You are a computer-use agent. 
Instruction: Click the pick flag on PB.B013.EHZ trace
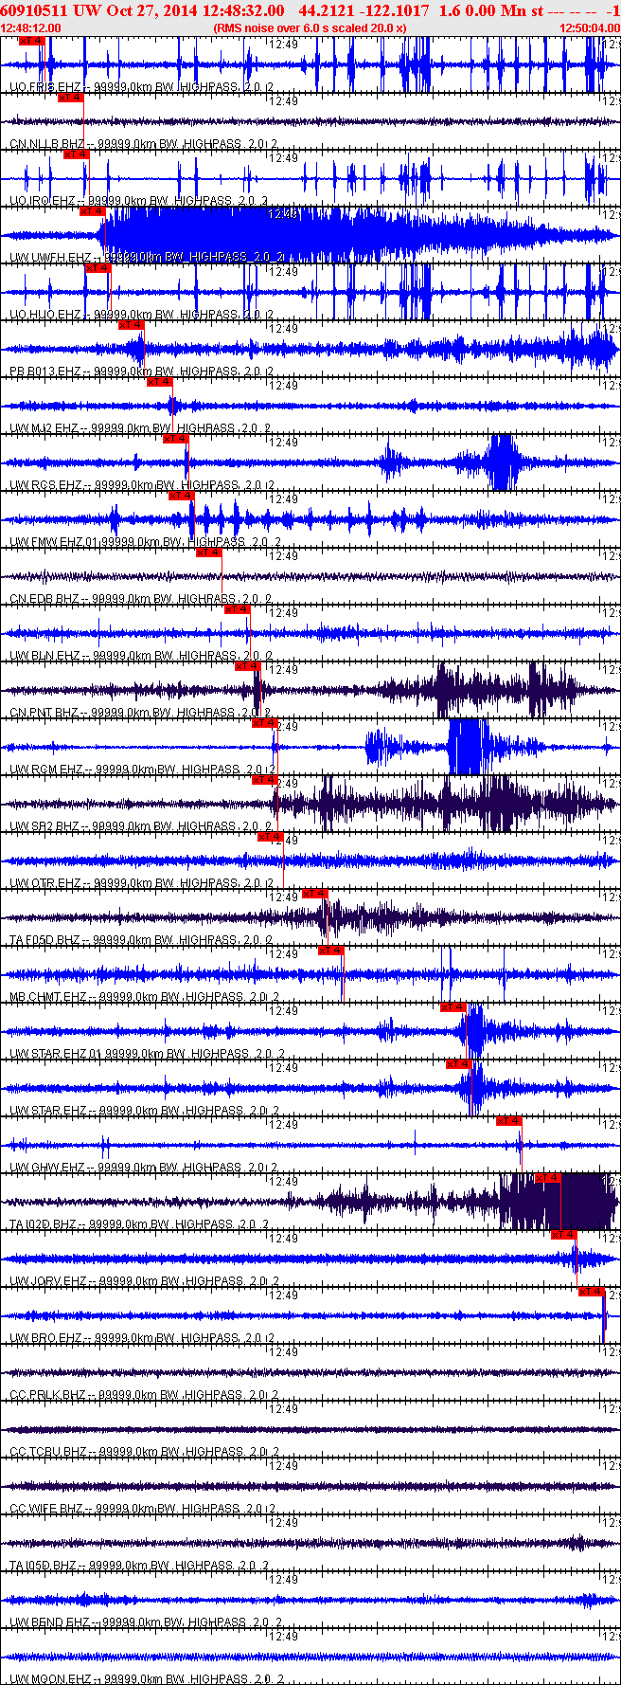[x=131, y=325]
